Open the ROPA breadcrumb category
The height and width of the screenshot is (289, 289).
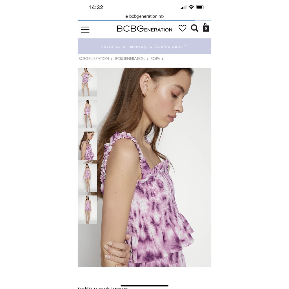point(155,59)
